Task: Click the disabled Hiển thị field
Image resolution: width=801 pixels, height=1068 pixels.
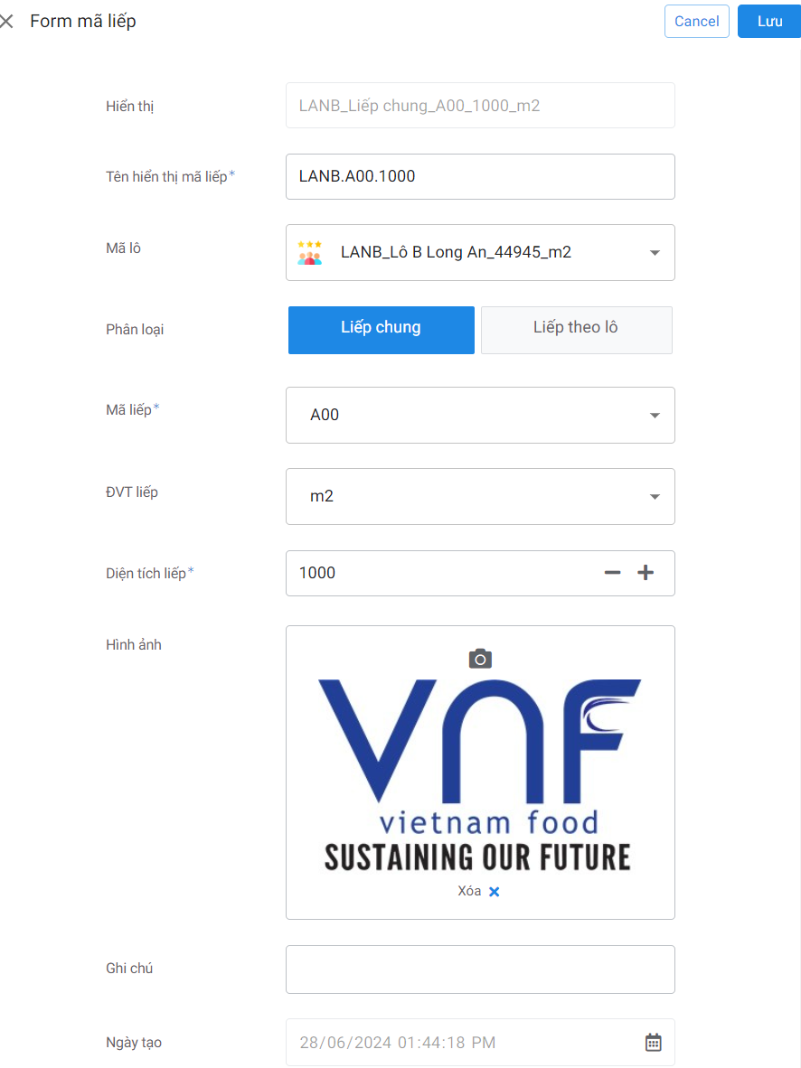Action: click(480, 106)
